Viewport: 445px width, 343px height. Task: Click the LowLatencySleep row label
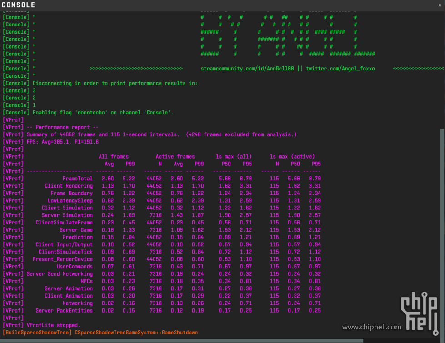click(70, 201)
